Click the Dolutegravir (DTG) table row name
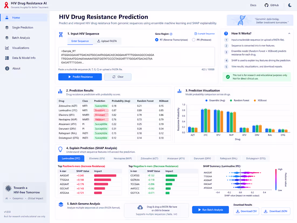This screenshot has height=223, width=297. coord(69,138)
